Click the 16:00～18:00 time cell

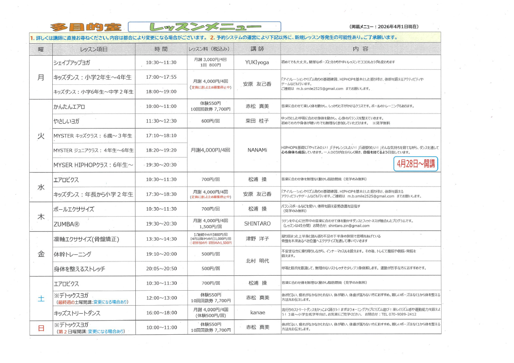pyautogui.click(x=161, y=313)
